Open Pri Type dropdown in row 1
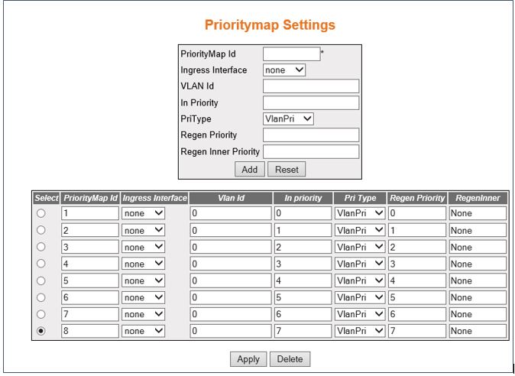Screen dimensions: 515x376 [x=359, y=214]
